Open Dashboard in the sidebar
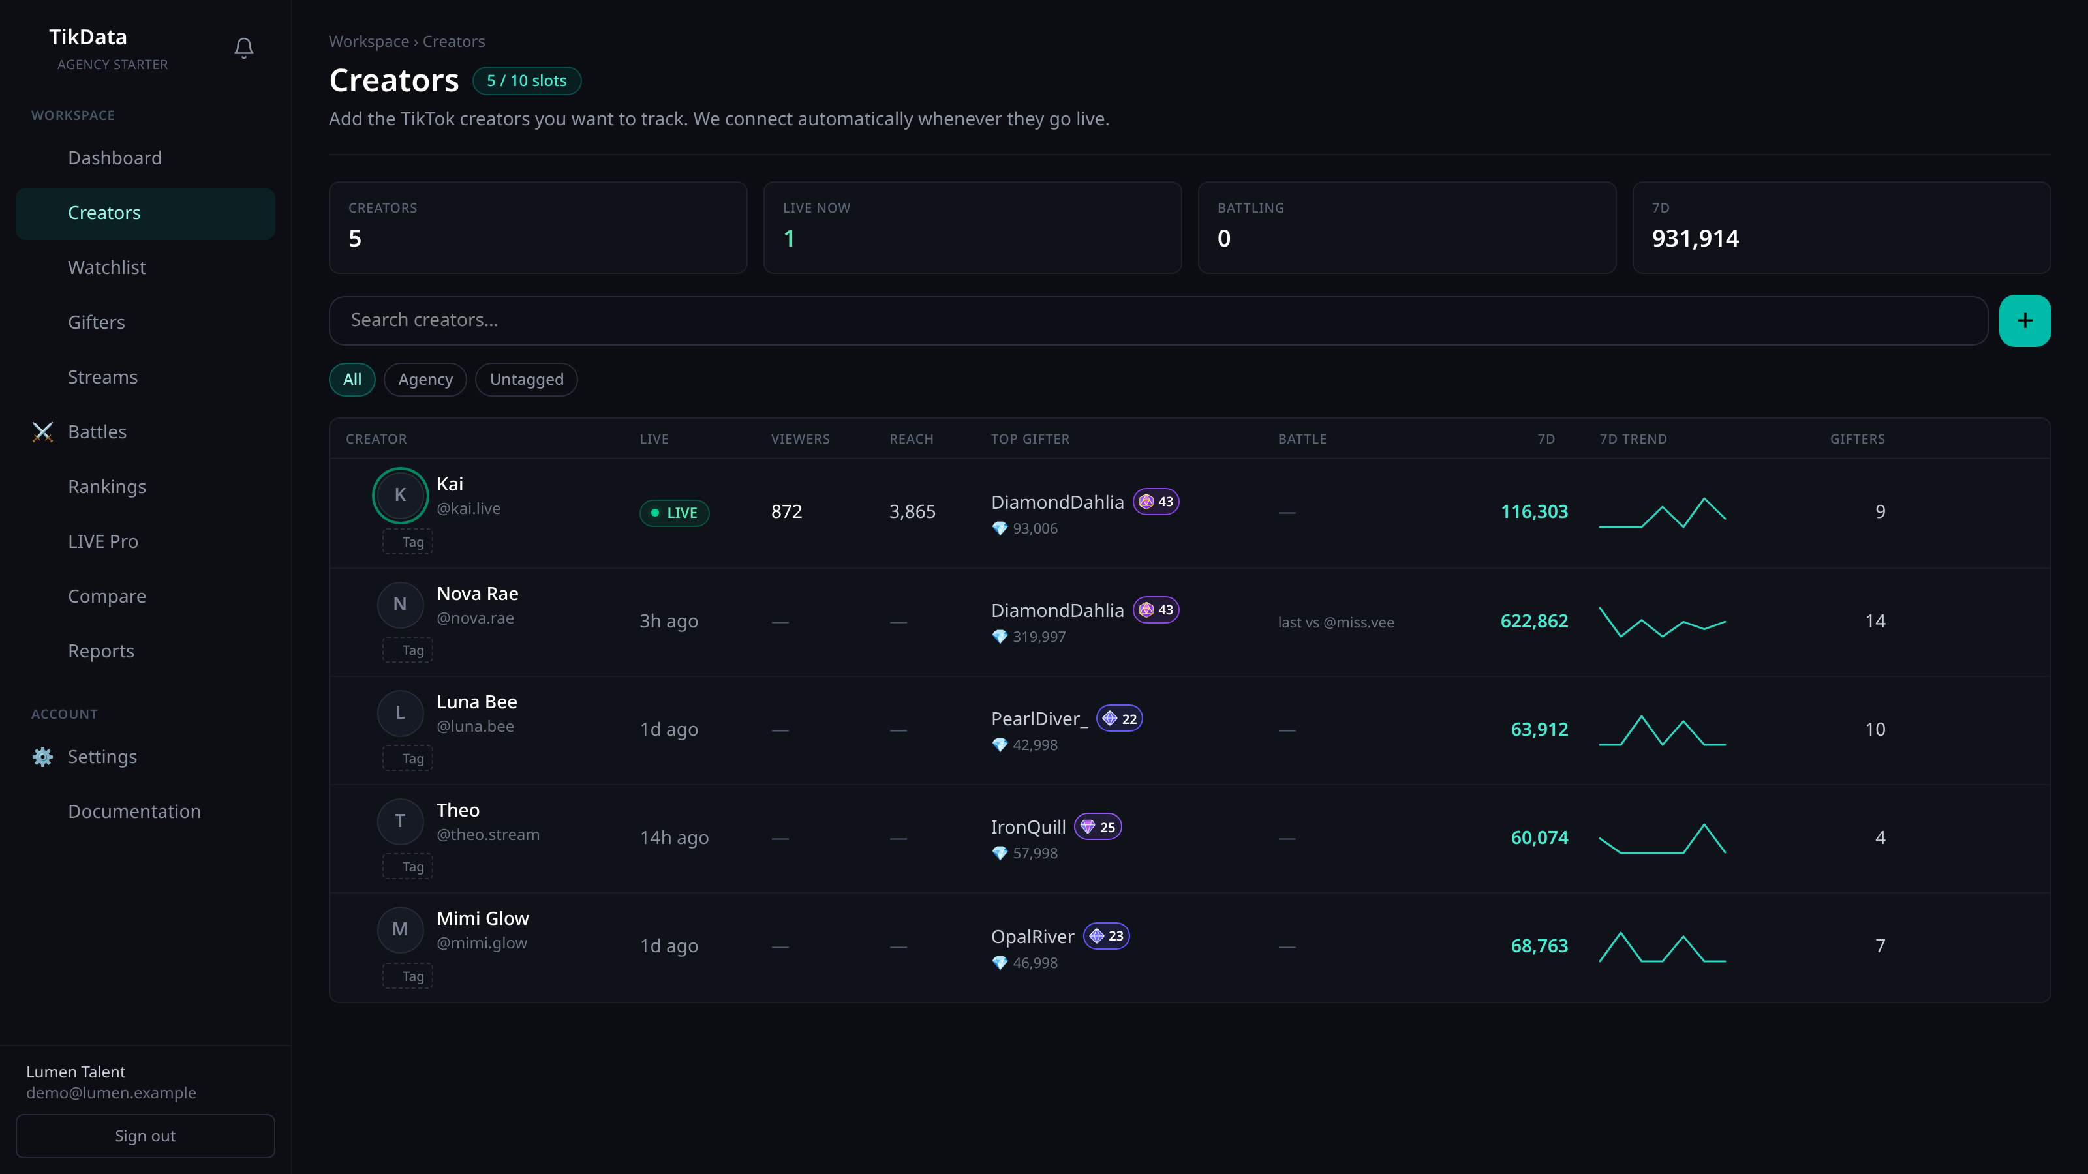This screenshot has height=1174, width=2088. (145, 158)
